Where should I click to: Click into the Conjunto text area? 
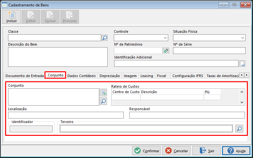[54, 97]
